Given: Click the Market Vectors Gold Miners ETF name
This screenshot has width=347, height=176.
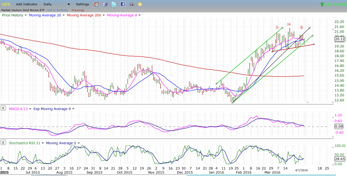Looking at the screenshot, I should point(23,10).
